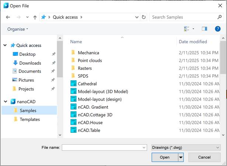The width and height of the screenshot is (227, 166).
Task: Click the Open button
Action: tap(165, 157)
